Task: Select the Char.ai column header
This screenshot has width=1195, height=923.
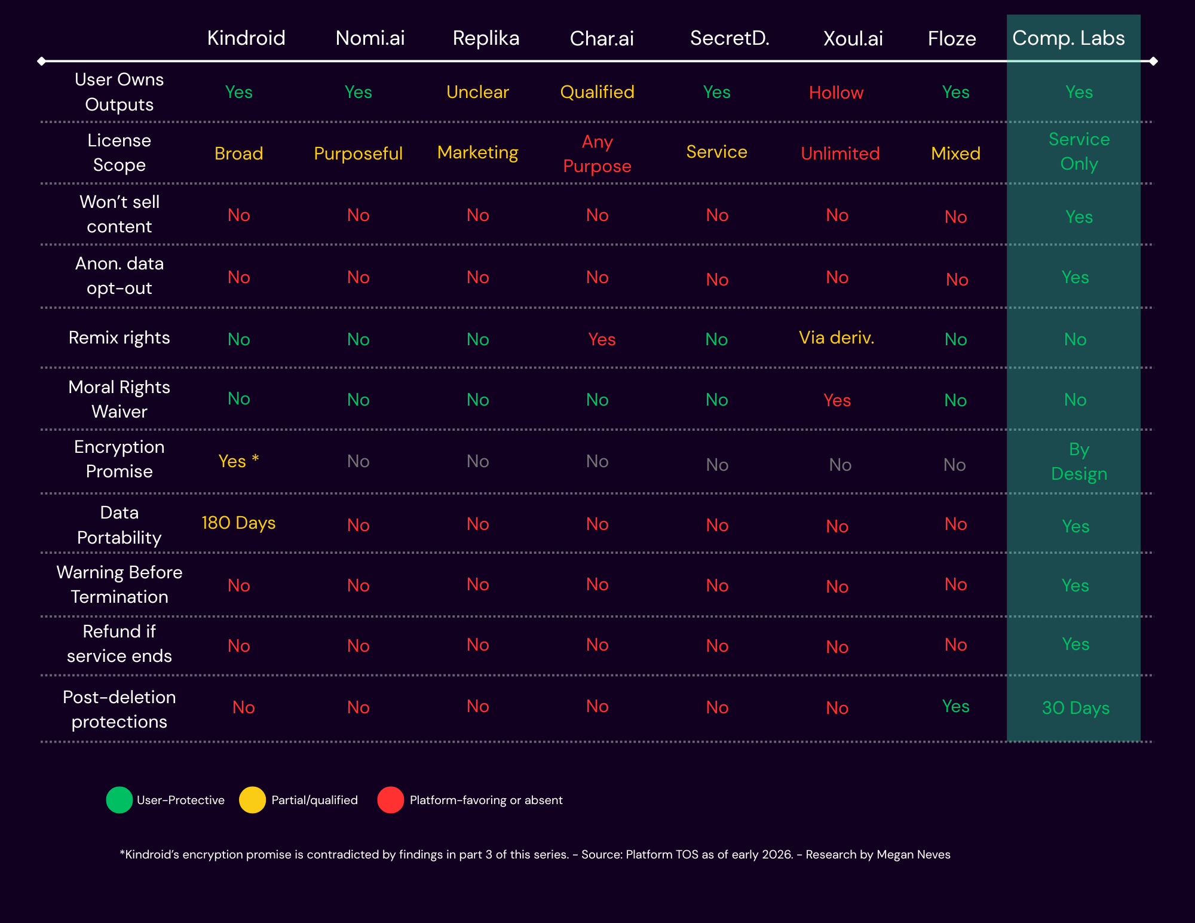Action: [602, 38]
